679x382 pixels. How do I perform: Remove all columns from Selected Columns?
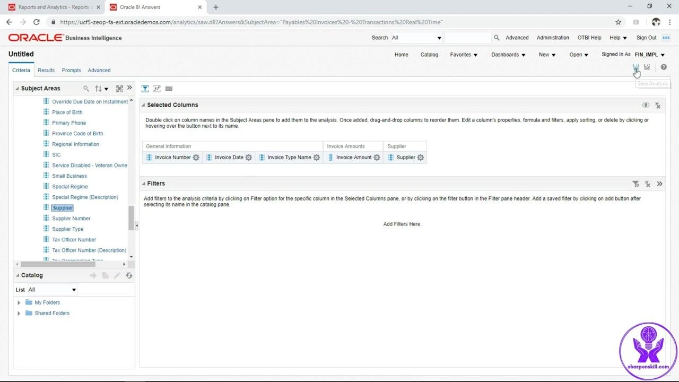tap(658, 106)
